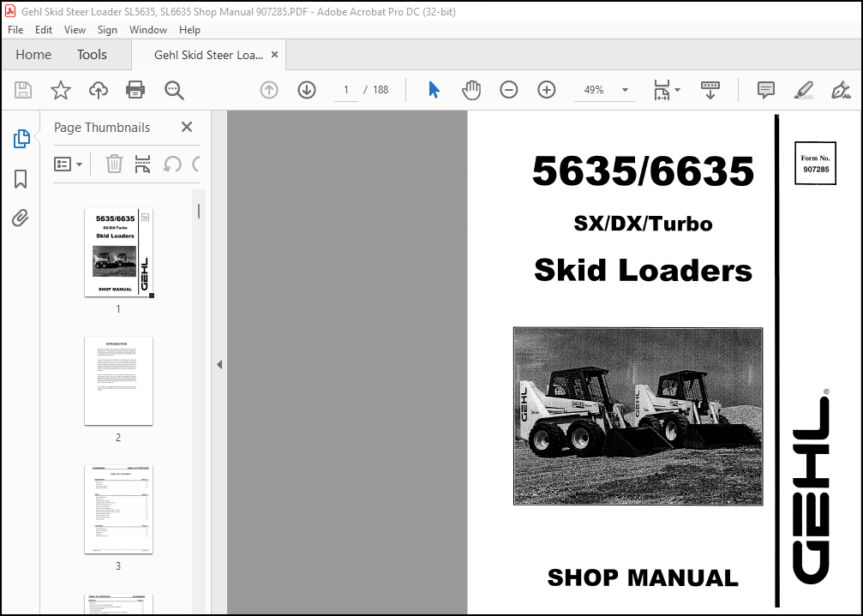Open the File menu
The image size is (863, 616).
click(x=15, y=30)
